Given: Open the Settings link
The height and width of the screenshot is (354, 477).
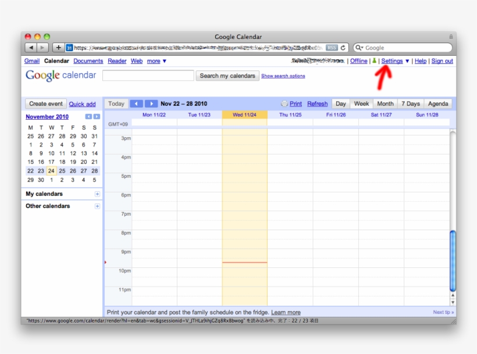Looking at the screenshot, I should (392, 61).
